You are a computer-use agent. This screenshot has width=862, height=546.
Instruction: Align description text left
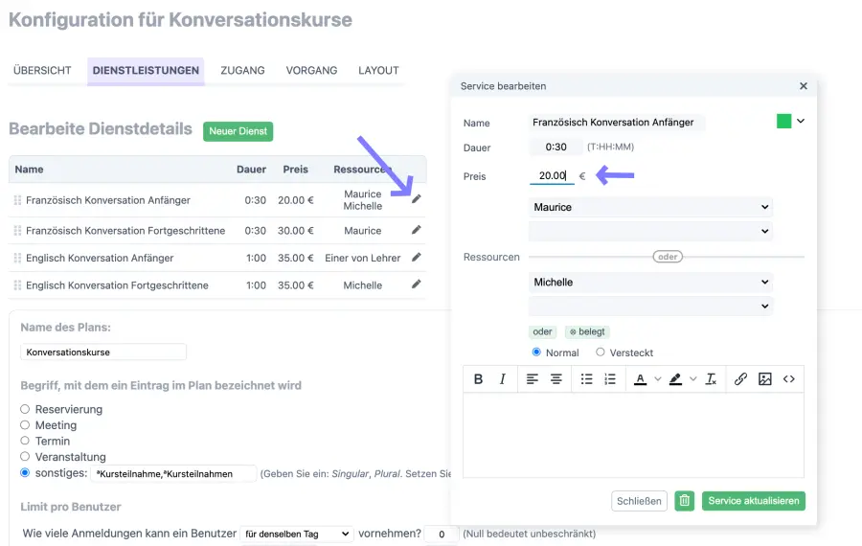(x=533, y=378)
